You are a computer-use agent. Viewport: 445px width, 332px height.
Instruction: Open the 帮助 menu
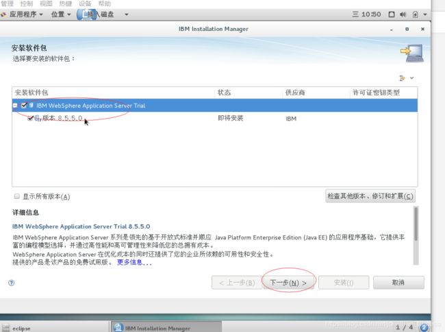coord(105,3)
